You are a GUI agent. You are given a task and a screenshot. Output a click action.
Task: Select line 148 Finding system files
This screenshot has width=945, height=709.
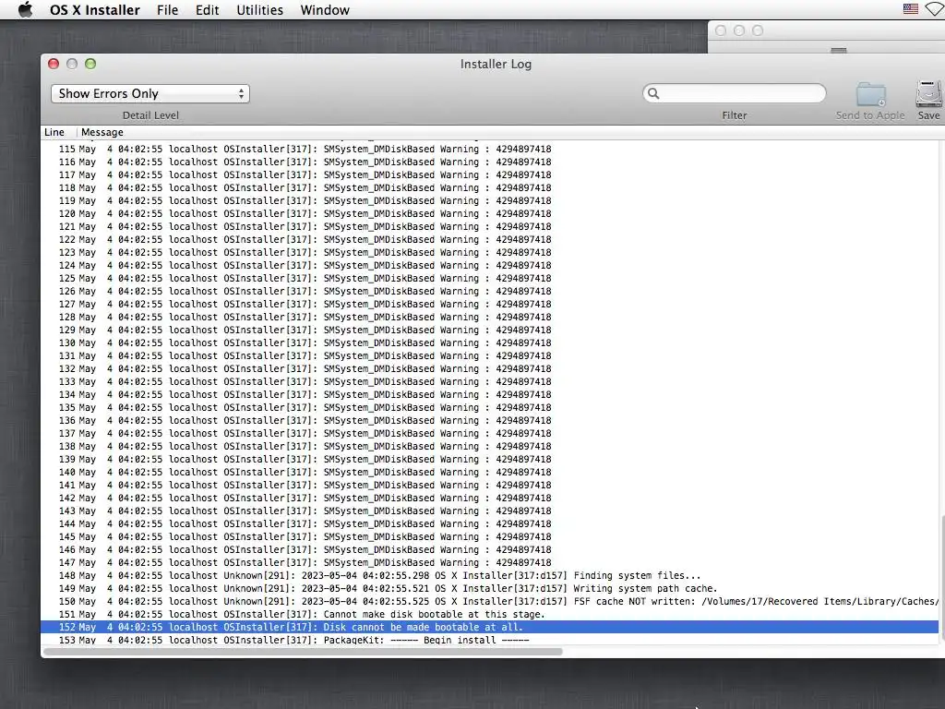tap(489, 576)
